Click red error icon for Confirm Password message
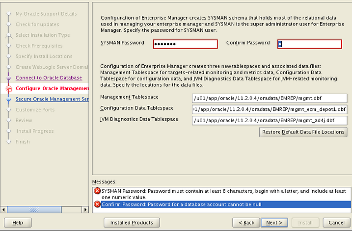 97,205
